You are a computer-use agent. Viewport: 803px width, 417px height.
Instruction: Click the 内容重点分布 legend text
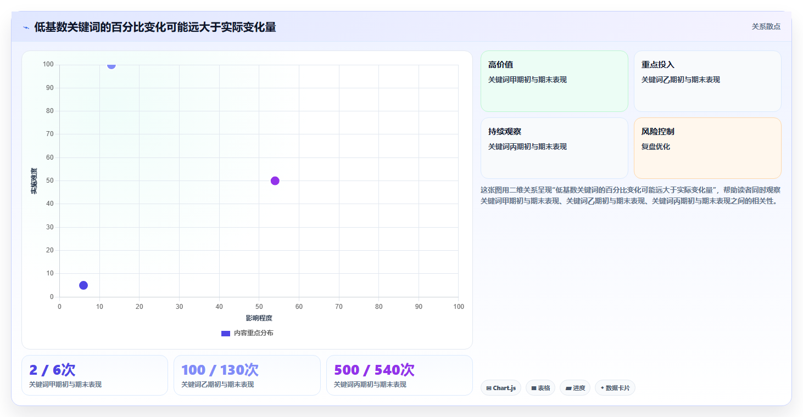point(253,333)
